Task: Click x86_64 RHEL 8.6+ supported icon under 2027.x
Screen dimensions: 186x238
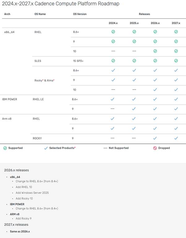Action: click(176, 32)
